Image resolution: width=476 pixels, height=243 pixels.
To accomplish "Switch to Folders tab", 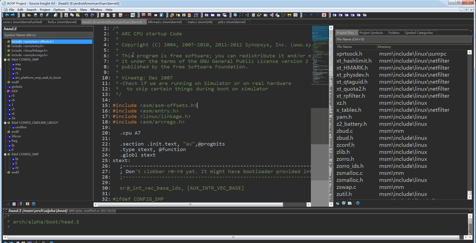I will (x=394, y=33).
